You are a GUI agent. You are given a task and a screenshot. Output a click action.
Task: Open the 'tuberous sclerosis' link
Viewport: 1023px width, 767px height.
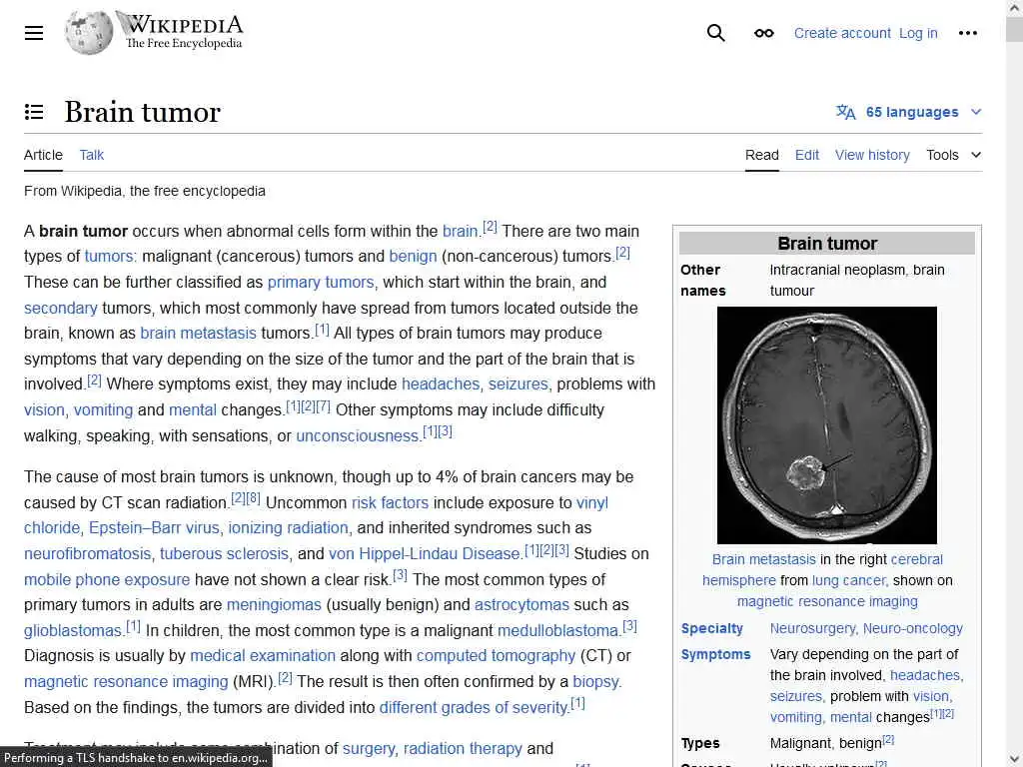tap(225, 553)
